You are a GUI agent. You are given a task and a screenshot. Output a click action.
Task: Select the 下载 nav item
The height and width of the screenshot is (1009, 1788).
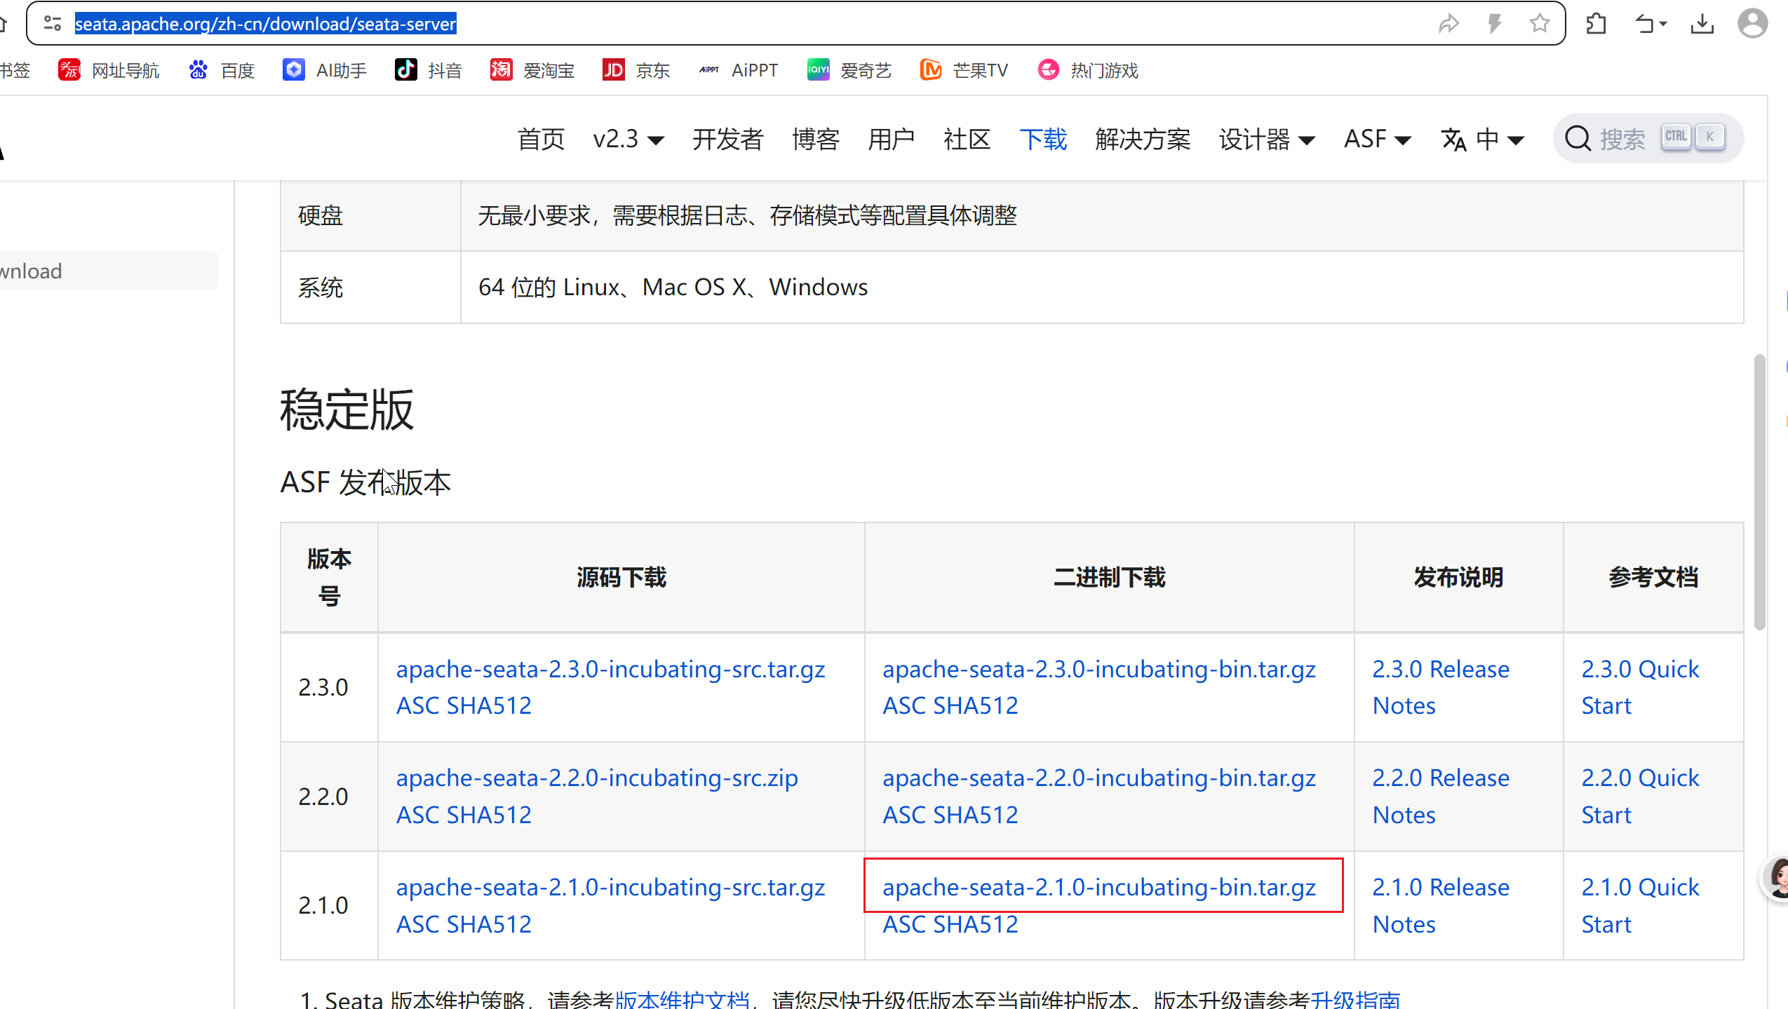[x=1043, y=139]
